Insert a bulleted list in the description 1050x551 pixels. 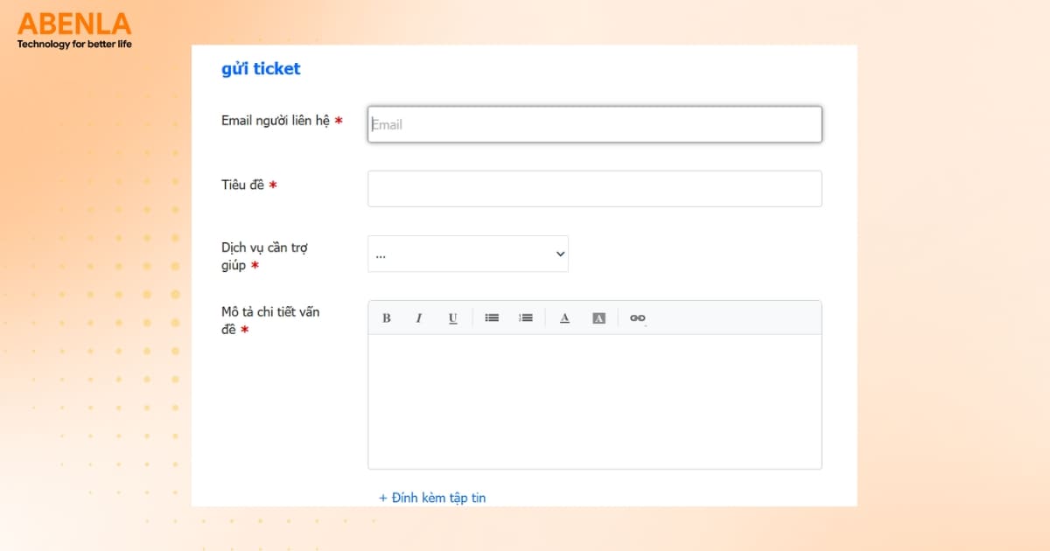pos(492,318)
